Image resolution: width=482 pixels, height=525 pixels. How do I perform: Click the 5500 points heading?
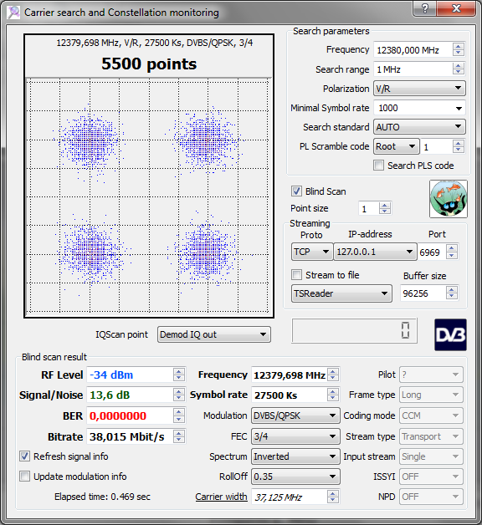(x=149, y=64)
